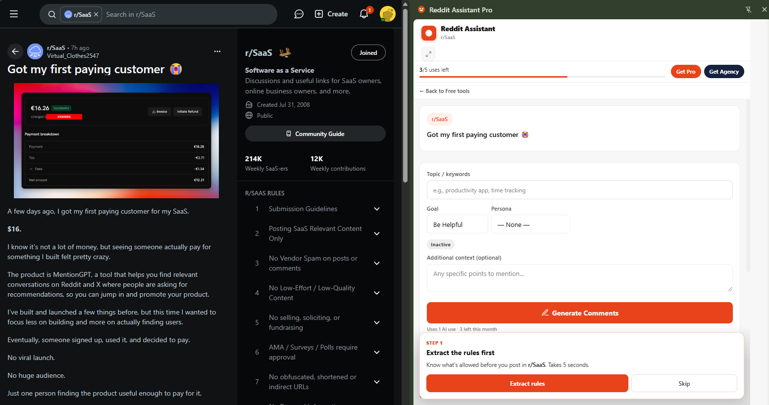Open the Persona dropdown

[x=530, y=225]
